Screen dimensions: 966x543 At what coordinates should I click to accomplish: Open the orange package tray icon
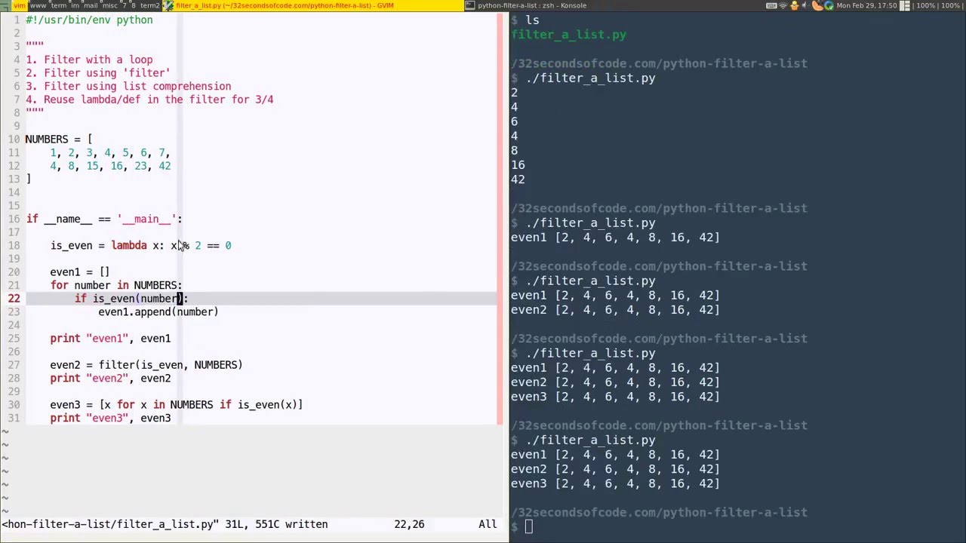pos(795,5)
